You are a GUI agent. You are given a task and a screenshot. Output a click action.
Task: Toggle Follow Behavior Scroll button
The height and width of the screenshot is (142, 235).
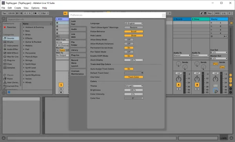tap(134, 32)
